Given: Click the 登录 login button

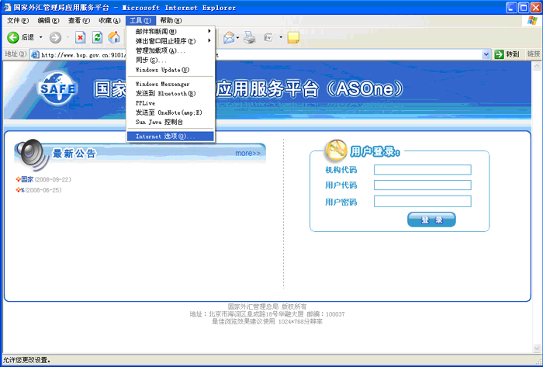Looking at the screenshot, I should [x=431, y=220].
